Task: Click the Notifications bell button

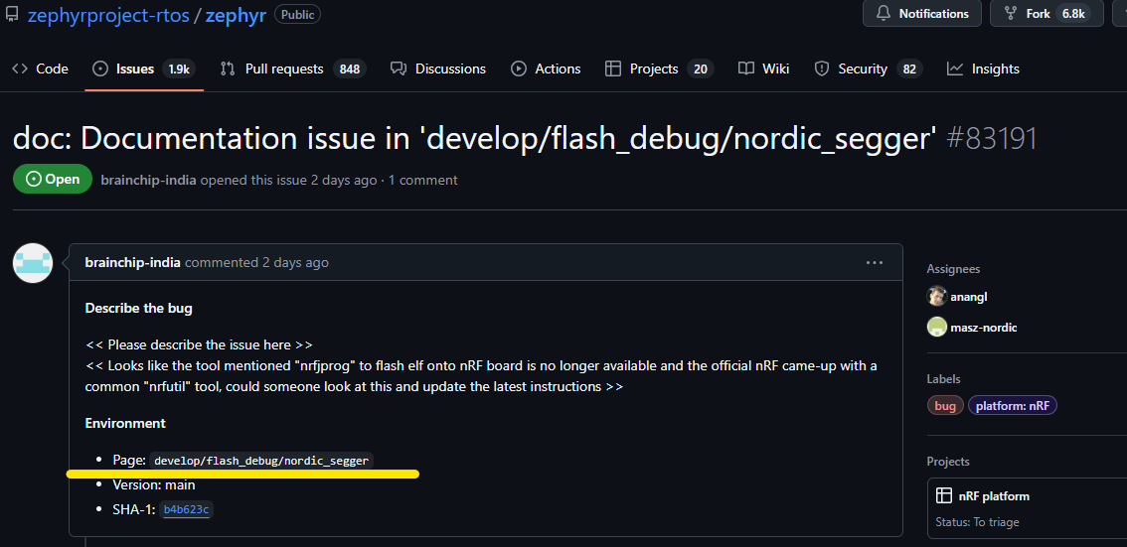Action: point(921,14)
